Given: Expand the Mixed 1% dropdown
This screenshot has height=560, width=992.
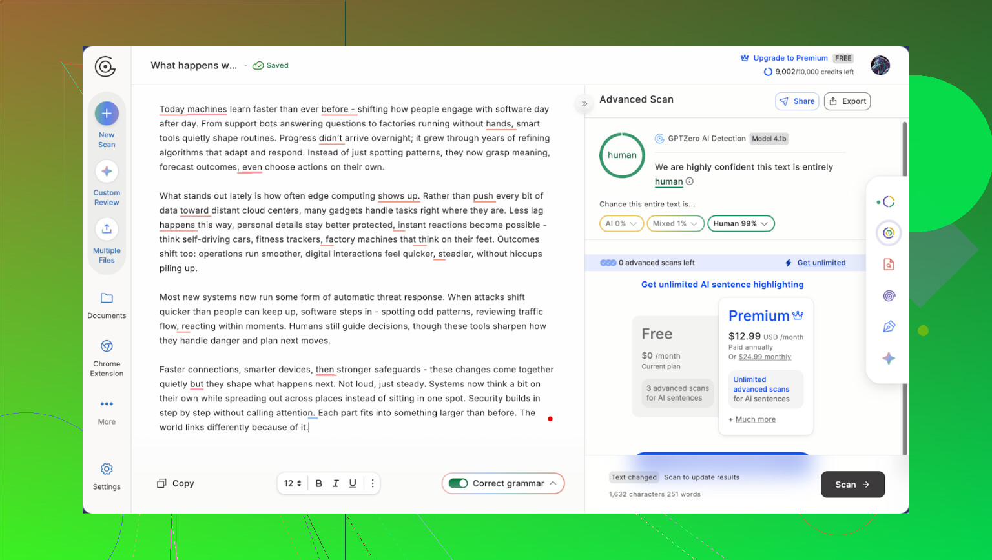Looking at the screenshot, I should coord(675,224).
